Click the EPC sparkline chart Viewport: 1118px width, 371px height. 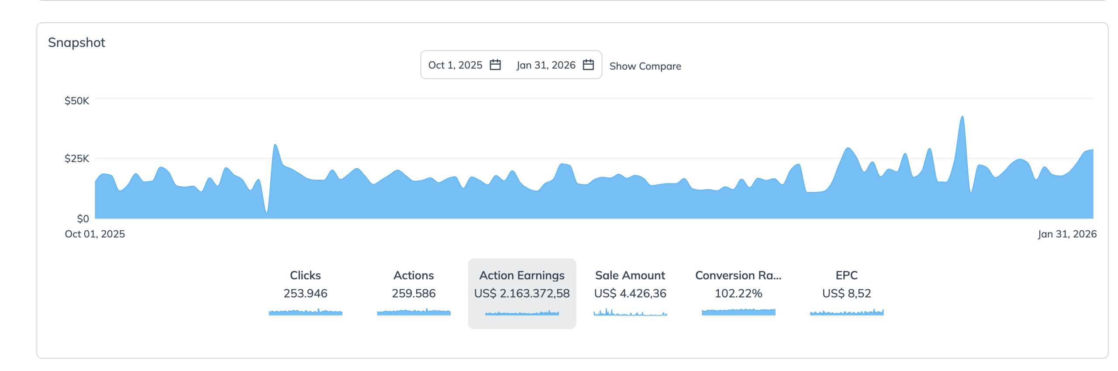point(846,312)
